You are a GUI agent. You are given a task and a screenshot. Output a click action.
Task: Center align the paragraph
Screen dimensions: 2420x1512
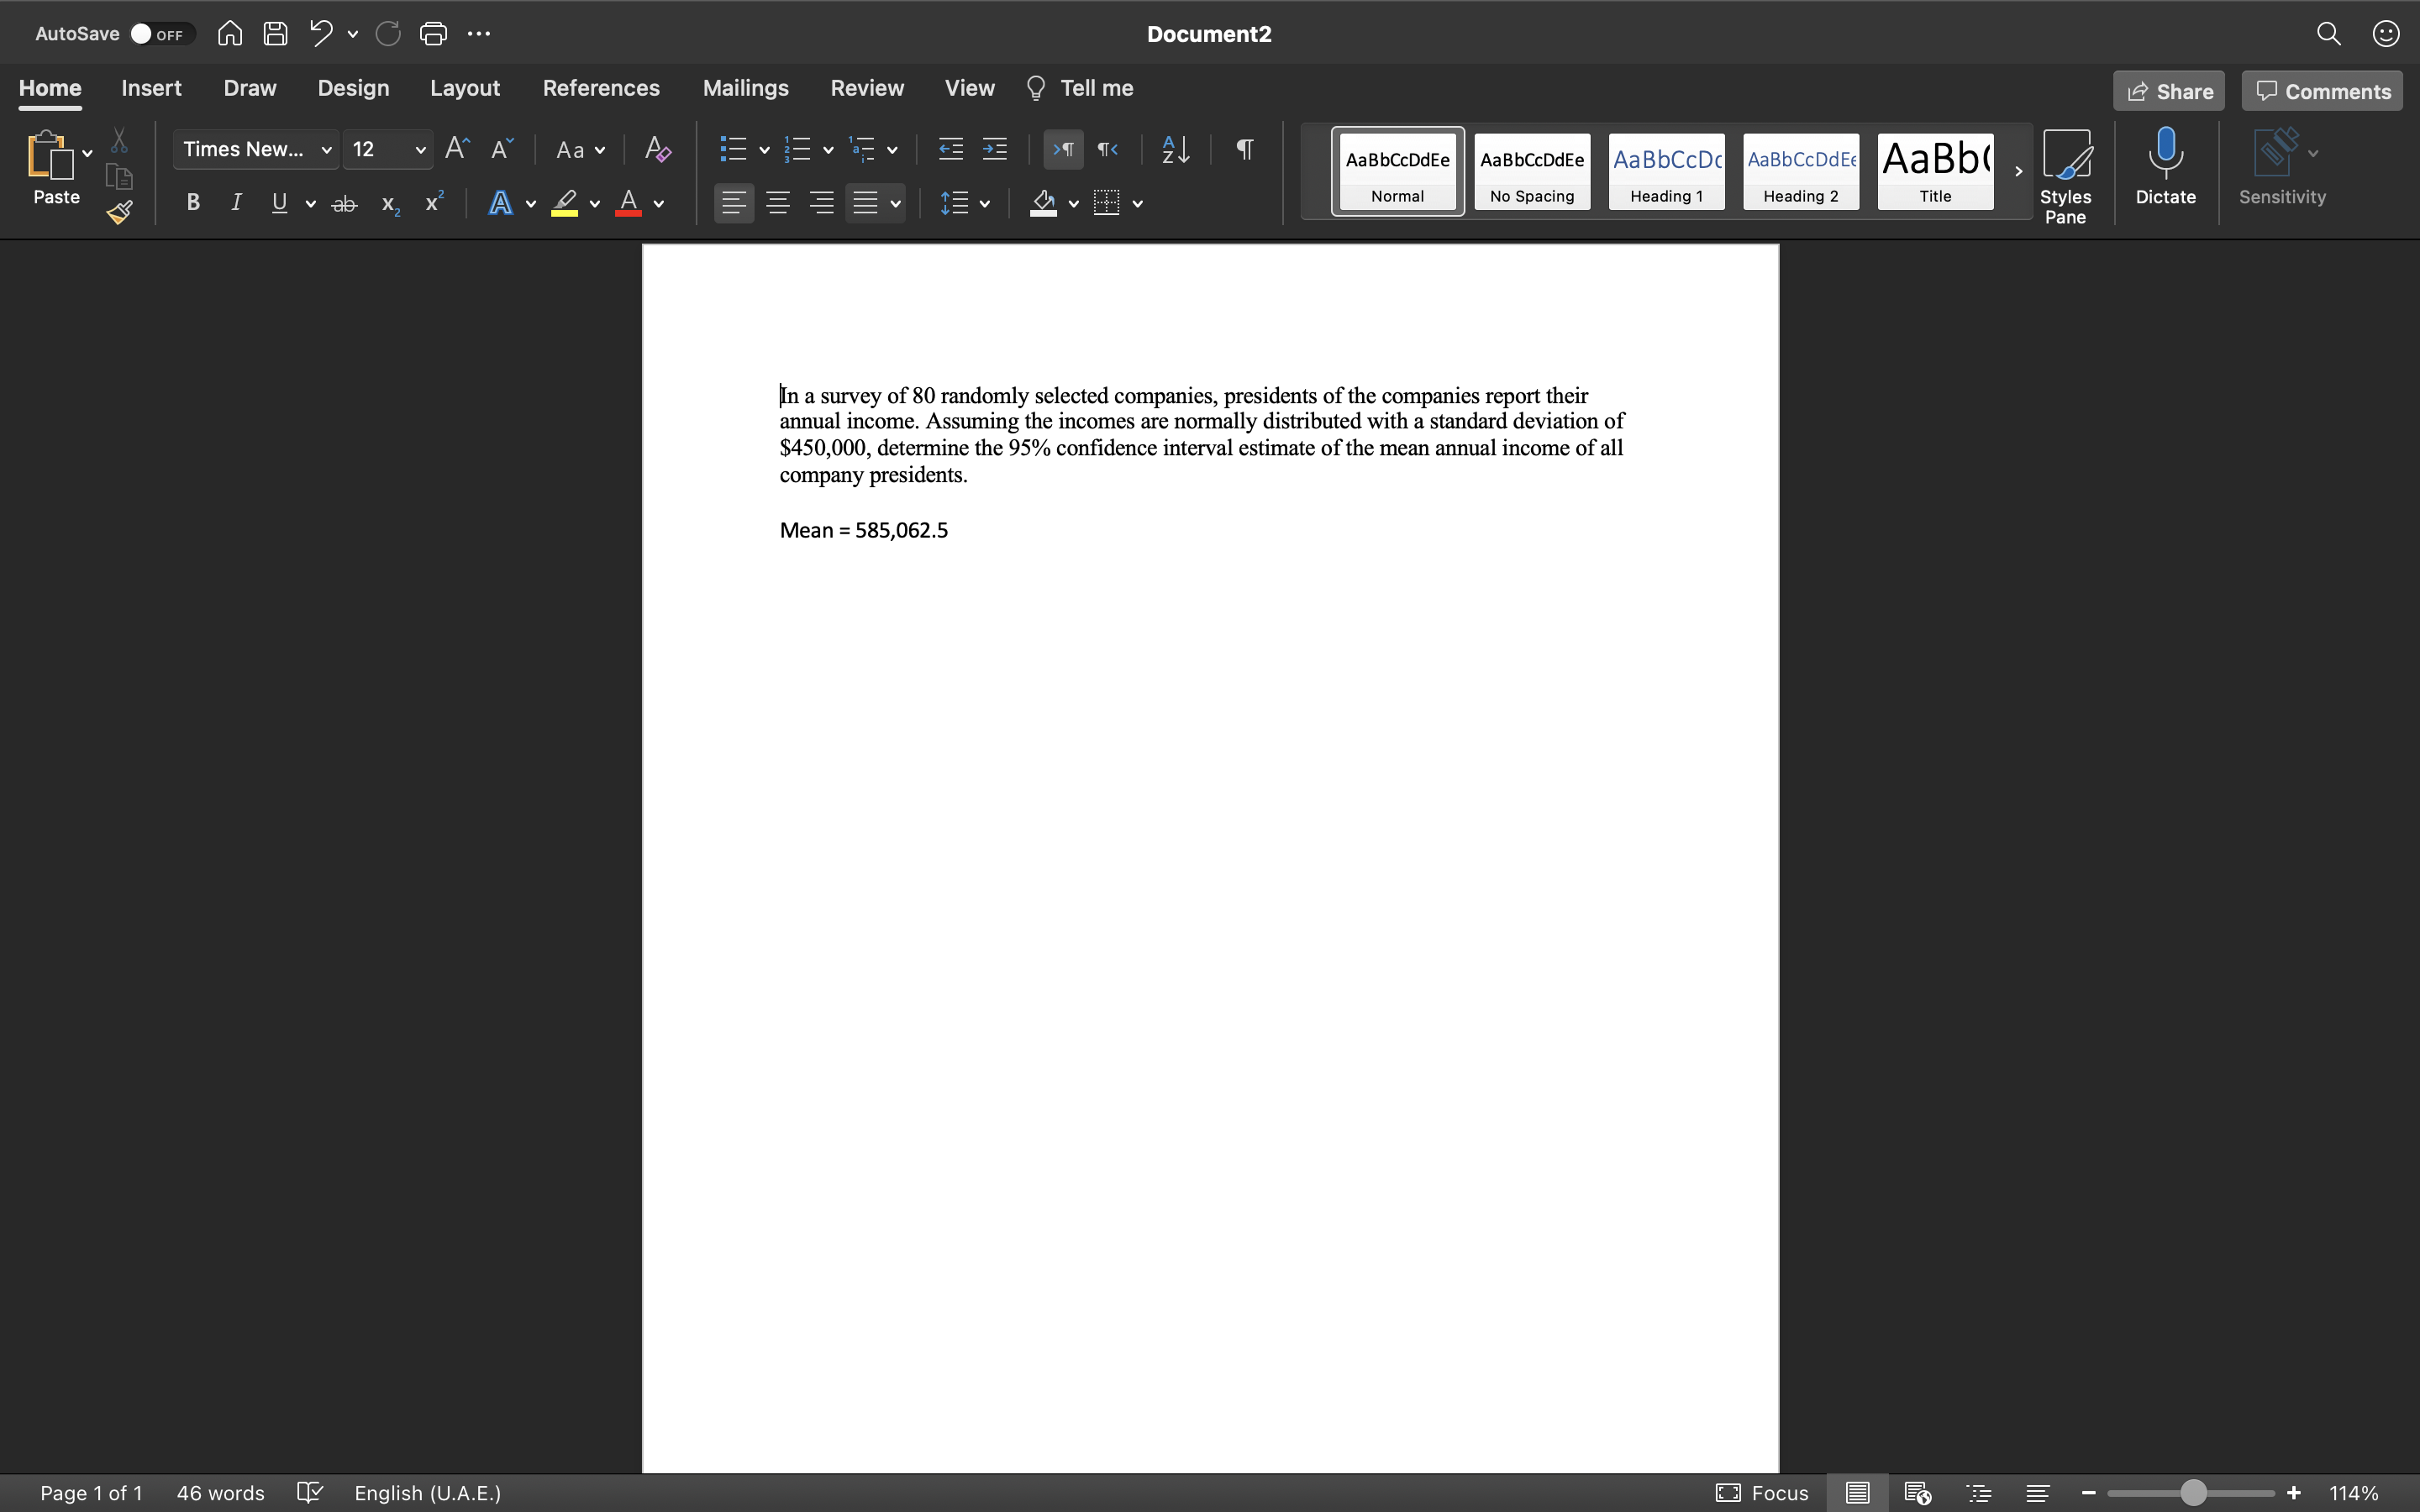(x=778, y=203)
